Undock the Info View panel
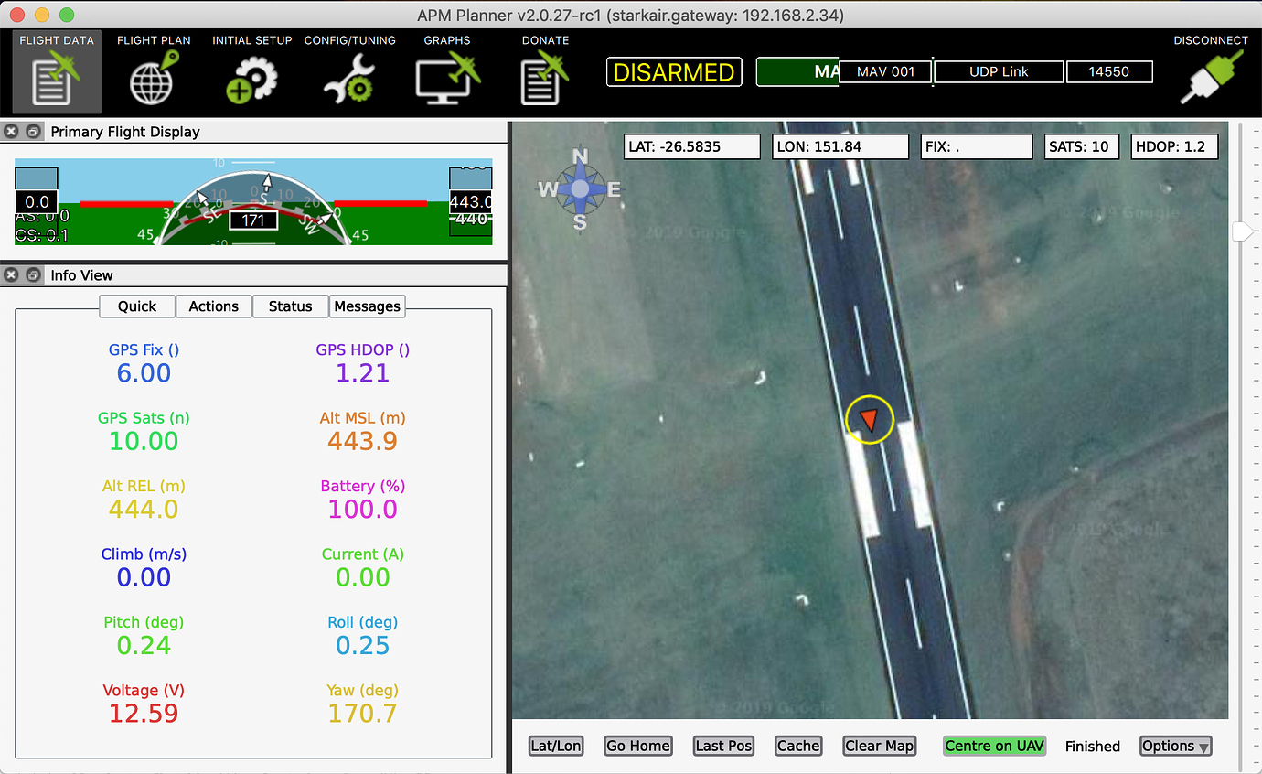This screenshot has width=1262, height=774. point(32,275)
